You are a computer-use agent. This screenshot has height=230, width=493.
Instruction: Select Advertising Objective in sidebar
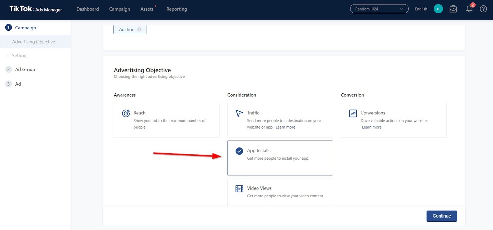tap(34, 42)
